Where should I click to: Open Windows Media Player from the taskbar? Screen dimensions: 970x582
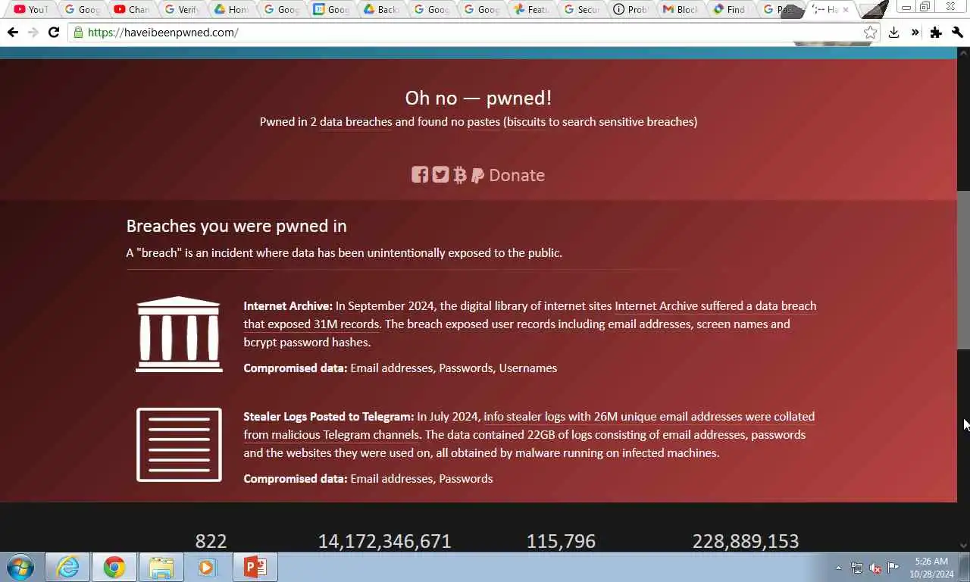point(208,567)
